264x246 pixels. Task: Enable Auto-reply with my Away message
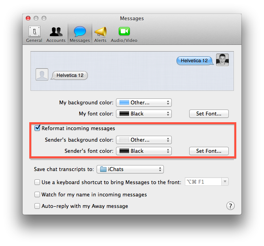37,206
